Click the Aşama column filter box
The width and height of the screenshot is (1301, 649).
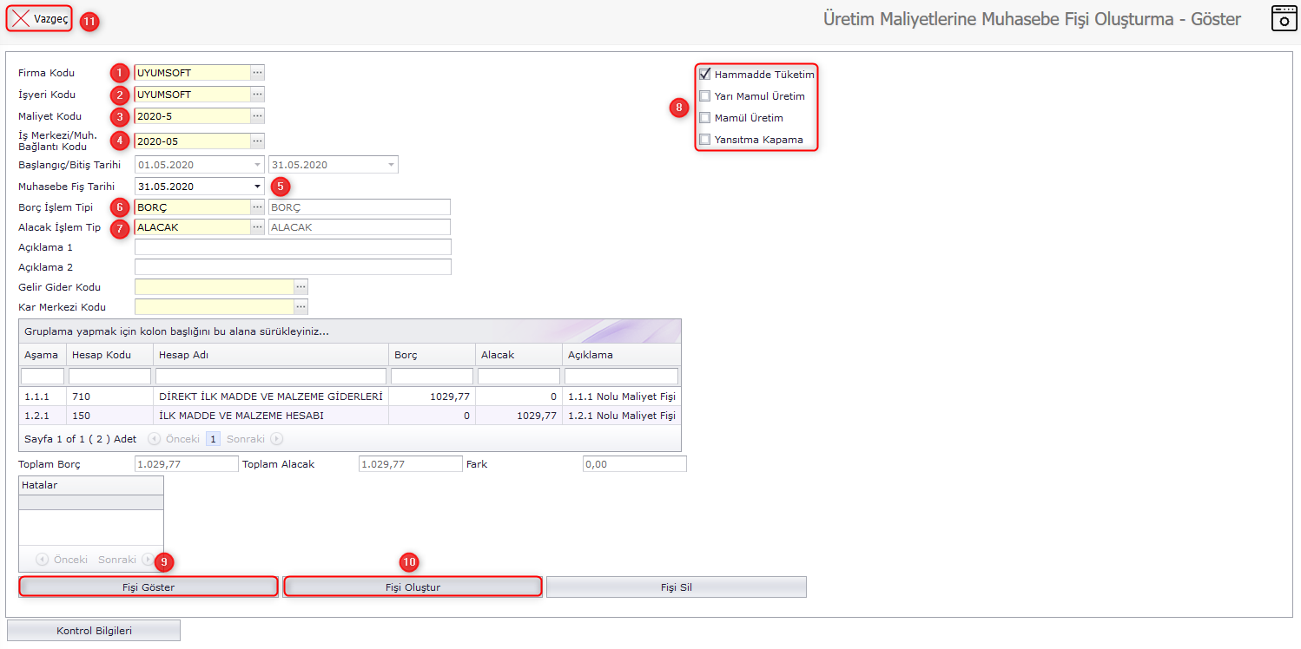click(43, 377)
